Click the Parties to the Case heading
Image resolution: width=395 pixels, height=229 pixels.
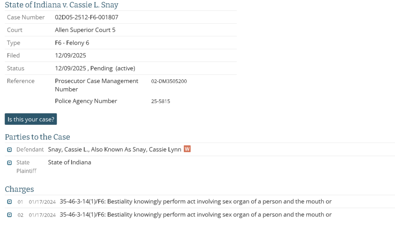[37, 137]
